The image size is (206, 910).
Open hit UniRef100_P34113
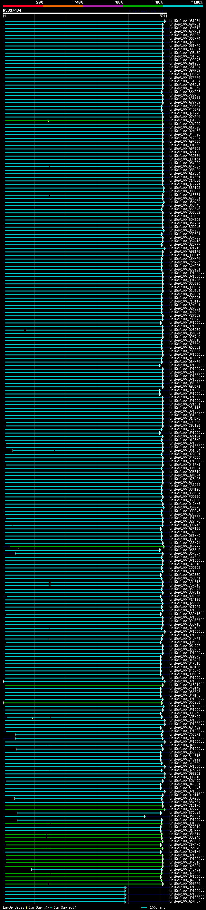pyautogui.click(x=185, y=408)
